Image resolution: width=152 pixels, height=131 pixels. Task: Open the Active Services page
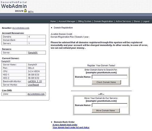tap(123, 21)
